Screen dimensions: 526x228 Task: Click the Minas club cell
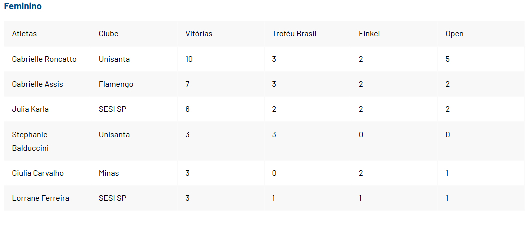(109, 173)
